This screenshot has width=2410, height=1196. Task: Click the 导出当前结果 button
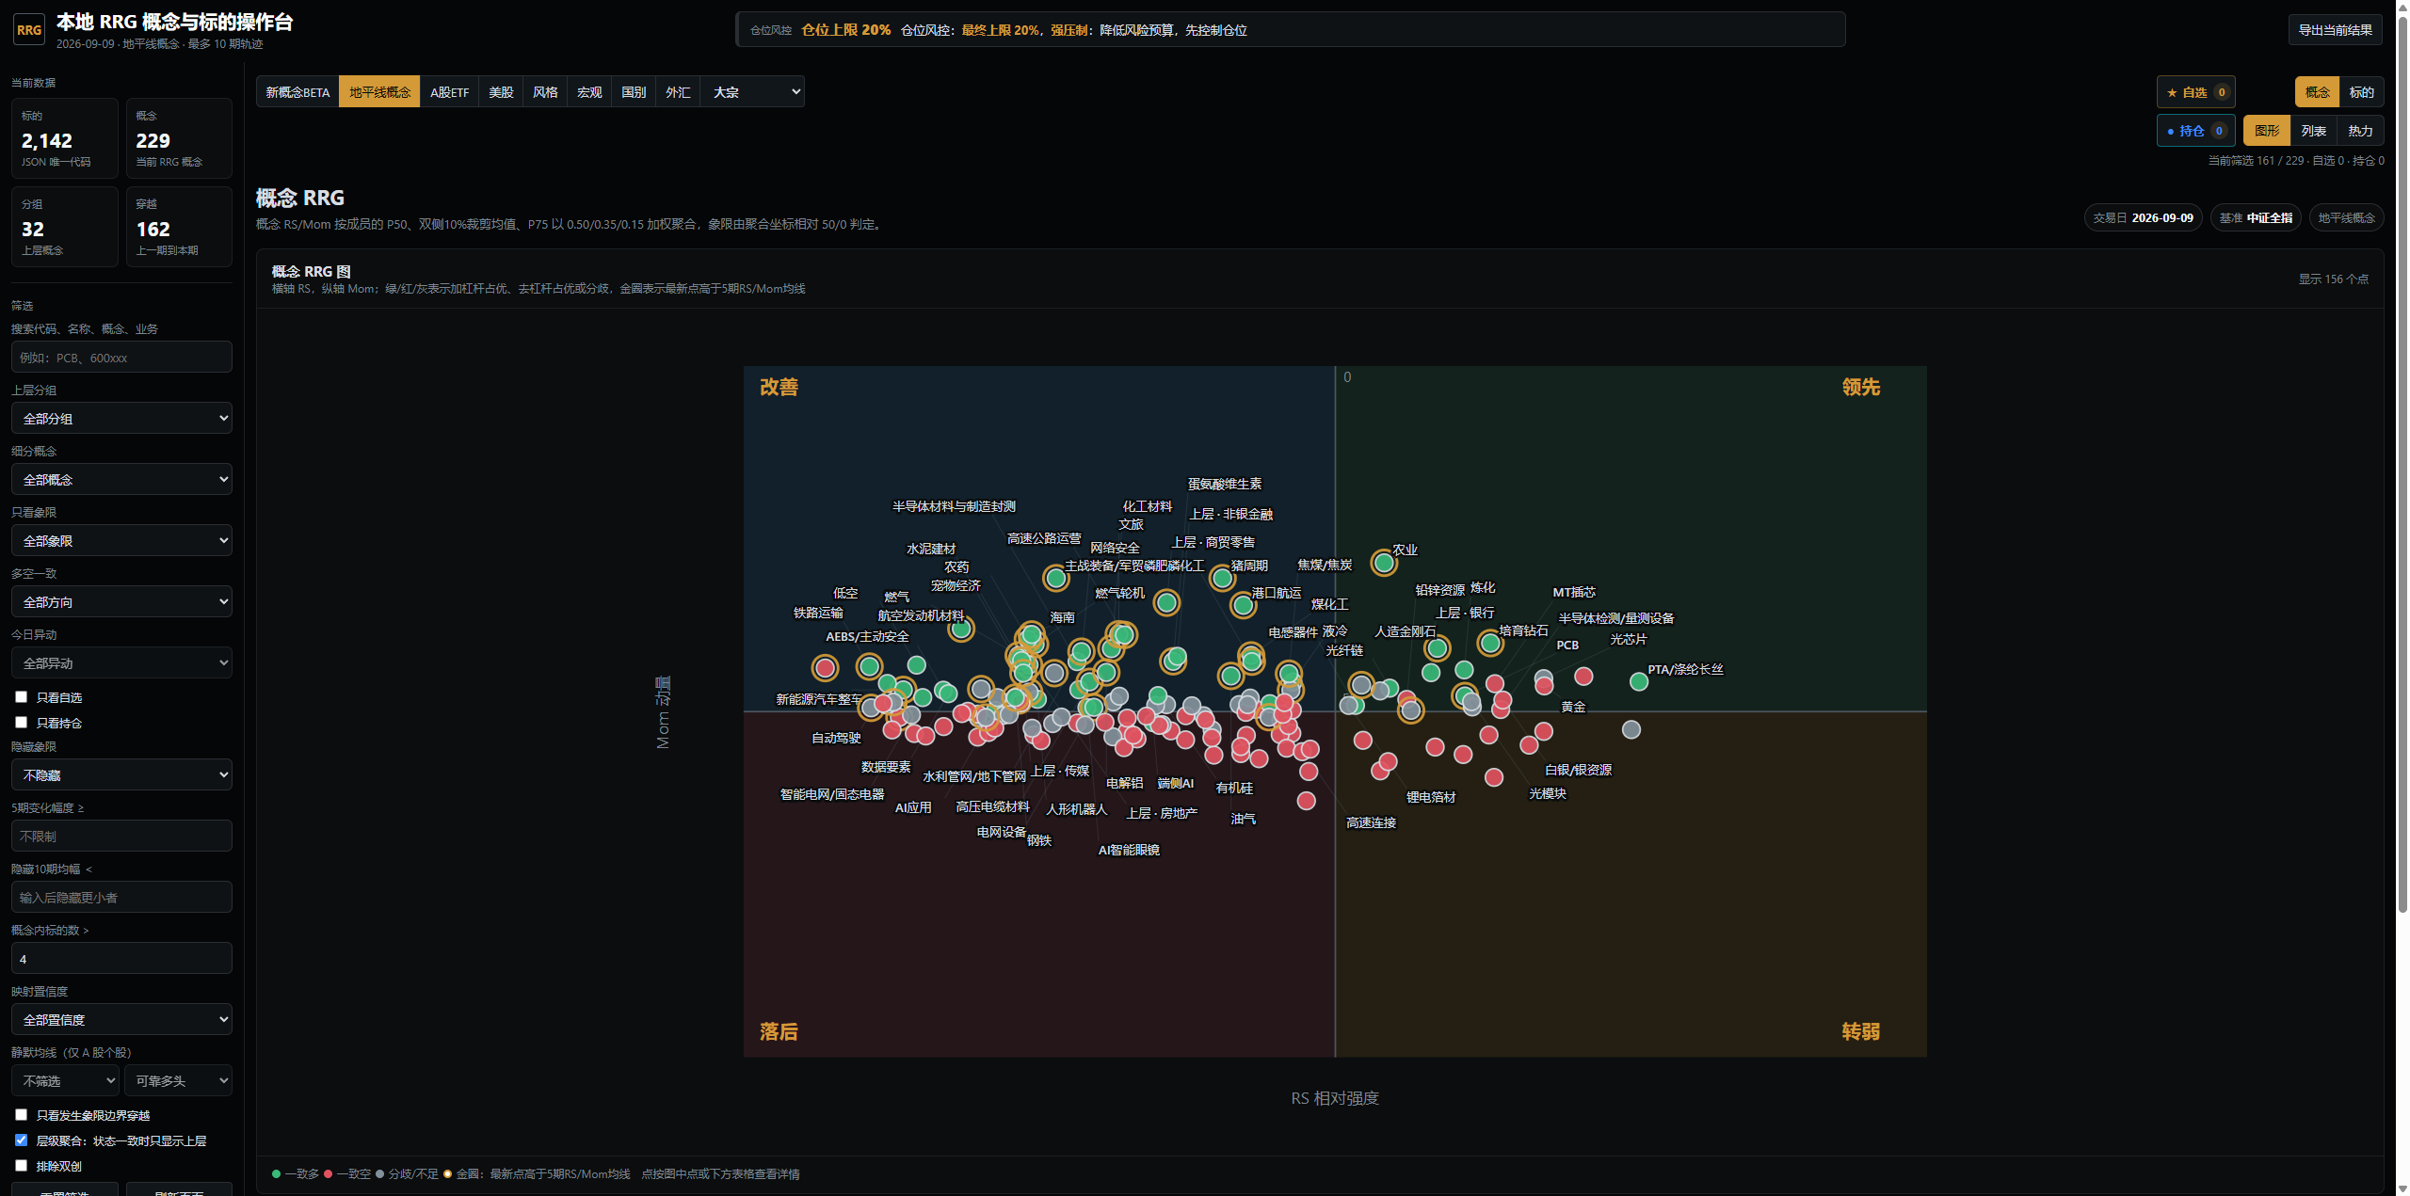pyautogui.click(x=2335, y=30)
